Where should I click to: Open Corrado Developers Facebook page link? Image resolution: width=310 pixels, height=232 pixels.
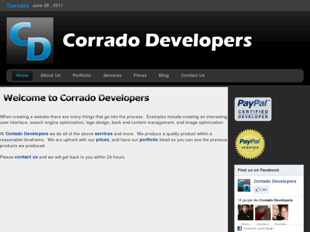275,181
